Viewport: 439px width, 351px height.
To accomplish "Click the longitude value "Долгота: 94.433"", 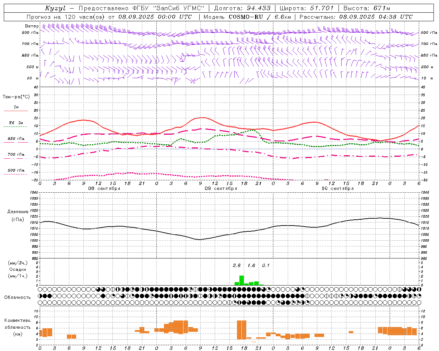I will (x=242, y=8).
